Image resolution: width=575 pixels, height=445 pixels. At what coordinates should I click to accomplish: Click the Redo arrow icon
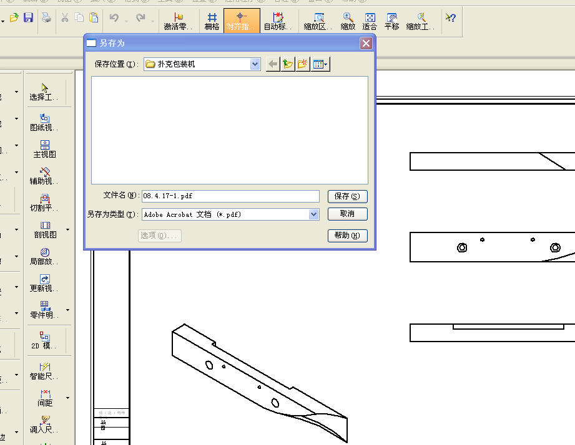tap(140, 17)
